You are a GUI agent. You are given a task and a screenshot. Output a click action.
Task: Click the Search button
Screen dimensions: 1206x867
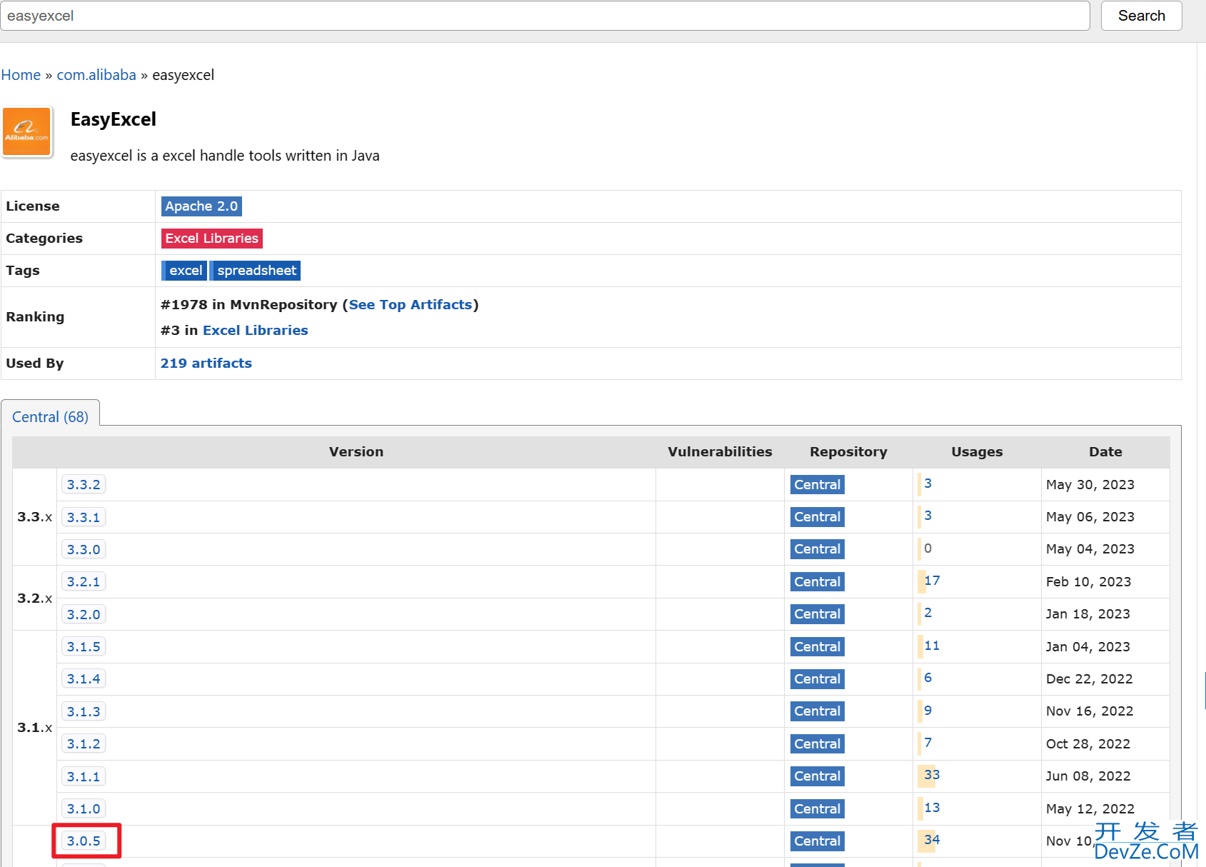[x=1141, y=16]
